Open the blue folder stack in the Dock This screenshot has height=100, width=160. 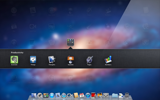(115, 95)
